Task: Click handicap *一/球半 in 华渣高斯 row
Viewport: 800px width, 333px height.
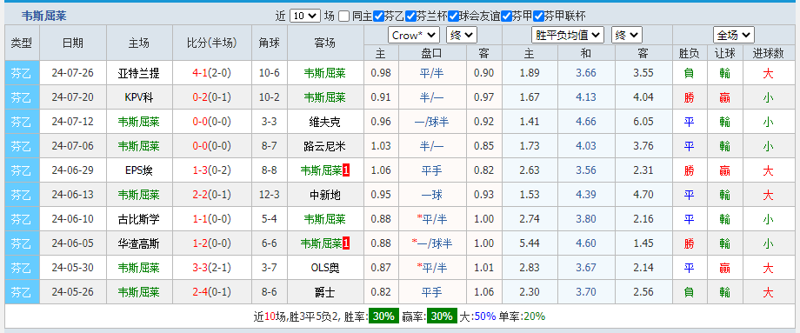Action: pos(433,243)
